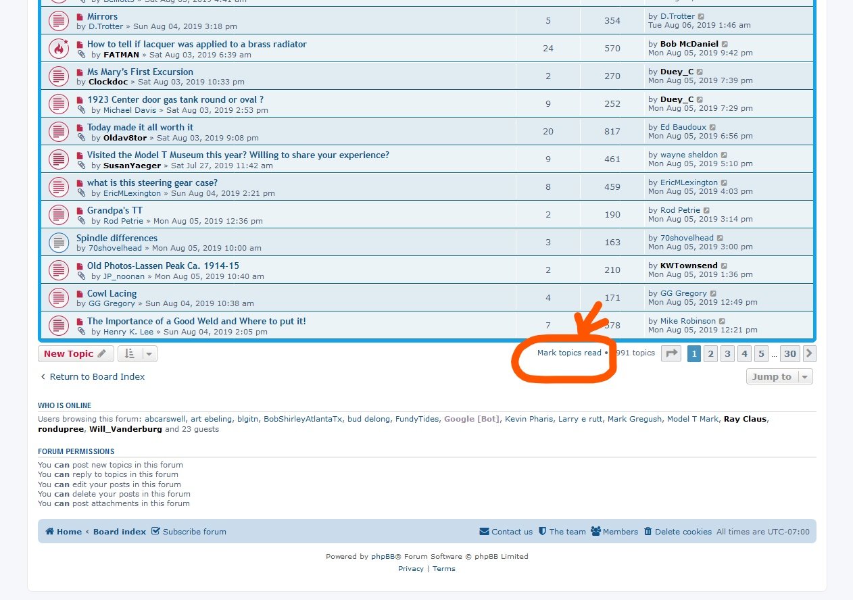Click the Mark topics read link
Viewport: 853px width, 600px height.
568,353
